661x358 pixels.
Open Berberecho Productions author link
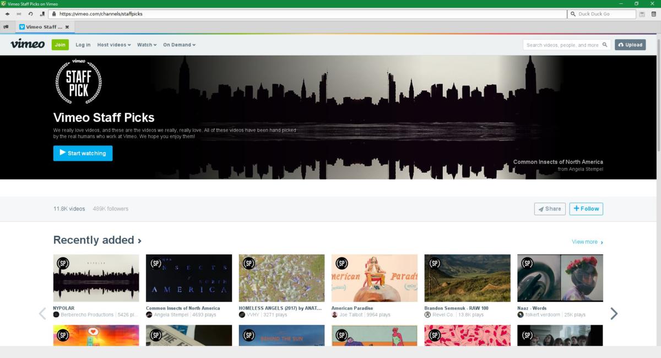[87, 315]
